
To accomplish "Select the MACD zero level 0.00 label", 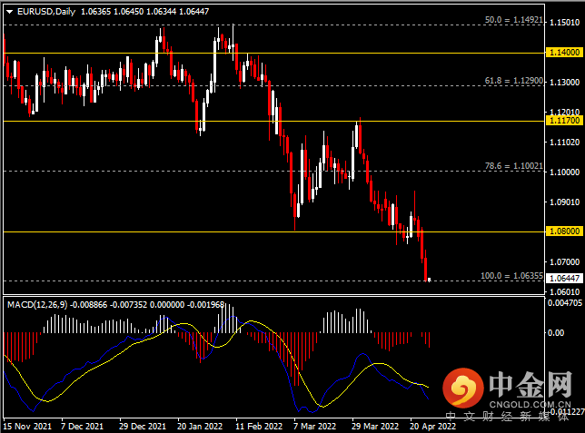I will coord(556,332).
